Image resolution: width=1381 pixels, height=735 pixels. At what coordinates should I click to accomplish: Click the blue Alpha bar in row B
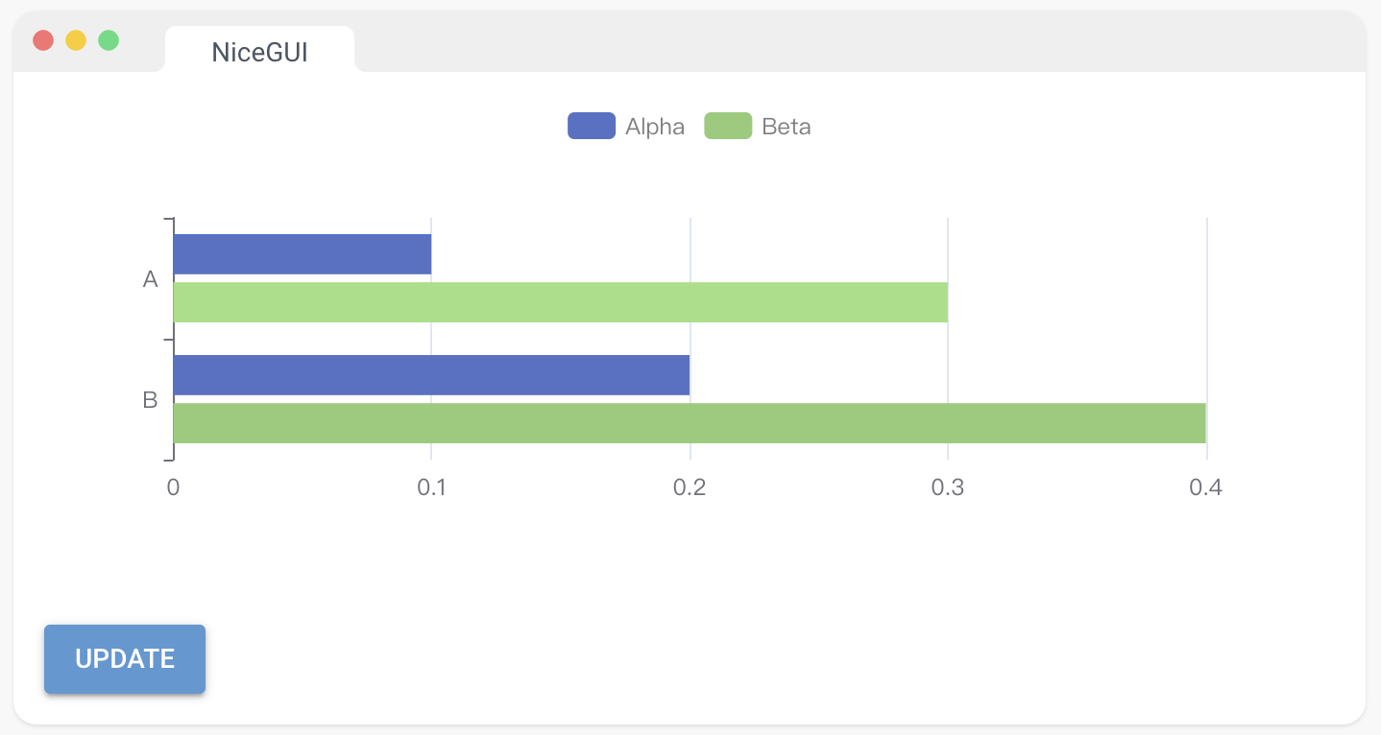coord(431,375)
